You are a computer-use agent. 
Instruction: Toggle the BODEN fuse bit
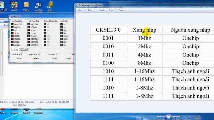(x=12, y=27)
